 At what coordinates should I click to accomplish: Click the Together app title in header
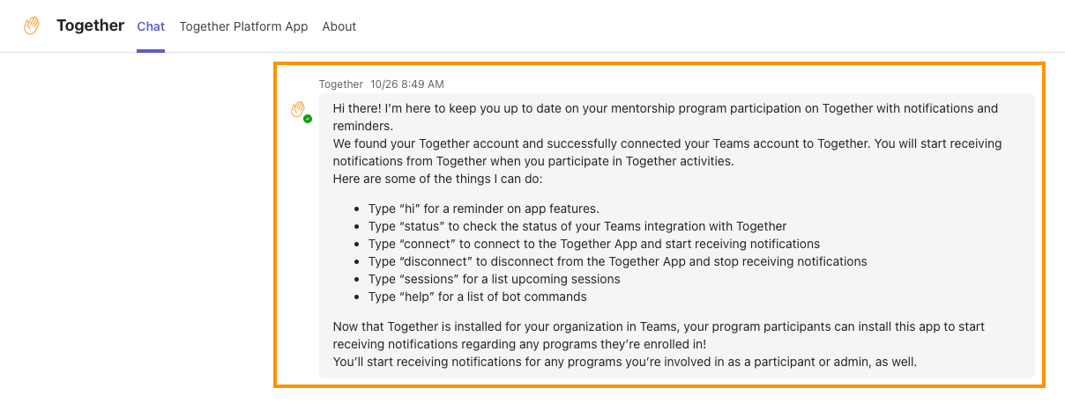pos(90,26)
